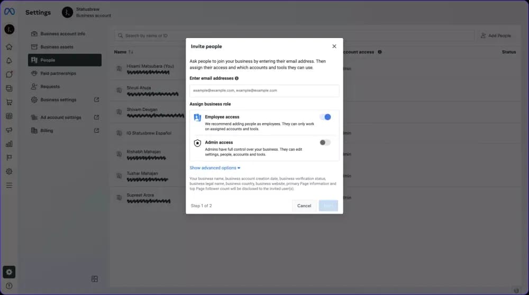Open the megaphone ads icon
Image resolution: width=529 pixels, height=295 pixels.
point(9,130)
